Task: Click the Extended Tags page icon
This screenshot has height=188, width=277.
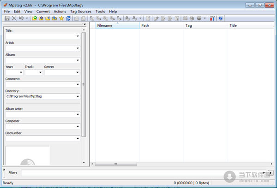Action: click(148, 18)
